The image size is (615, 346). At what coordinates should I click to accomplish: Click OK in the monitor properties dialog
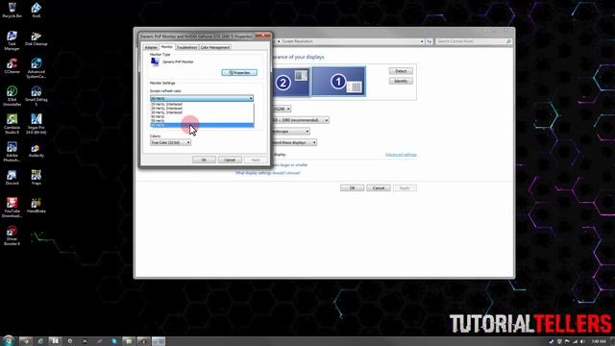[204, 160]
